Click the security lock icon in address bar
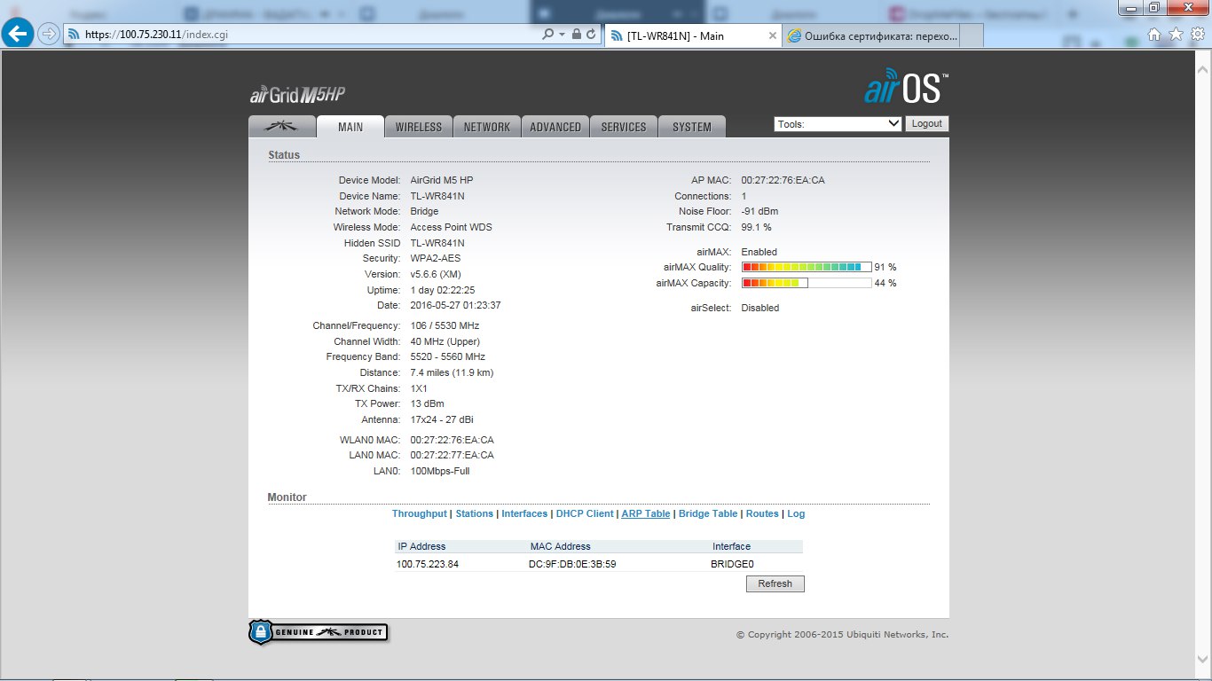The image size is (1212, 681). coord(576,35)
